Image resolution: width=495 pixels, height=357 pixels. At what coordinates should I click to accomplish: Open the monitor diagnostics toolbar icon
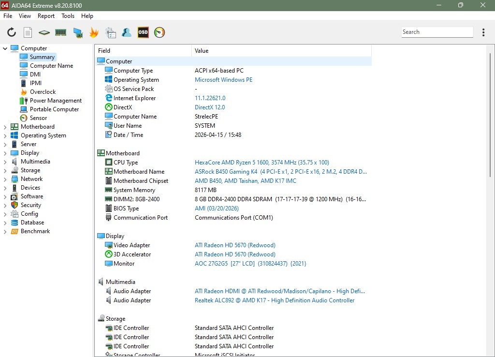click(x=78, y=32)
